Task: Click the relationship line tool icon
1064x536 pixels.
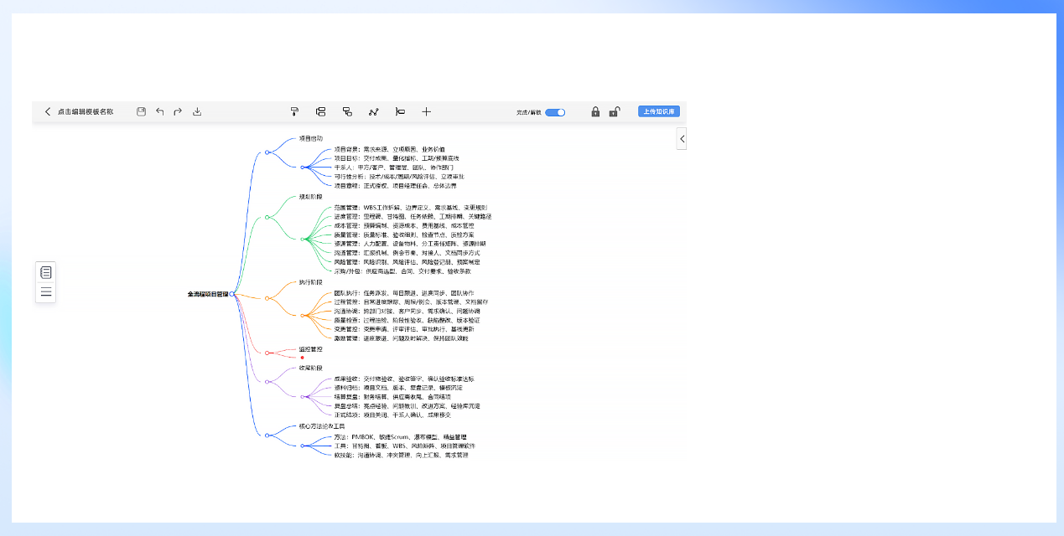Action: pyautogui.click(x=374, y=111)
